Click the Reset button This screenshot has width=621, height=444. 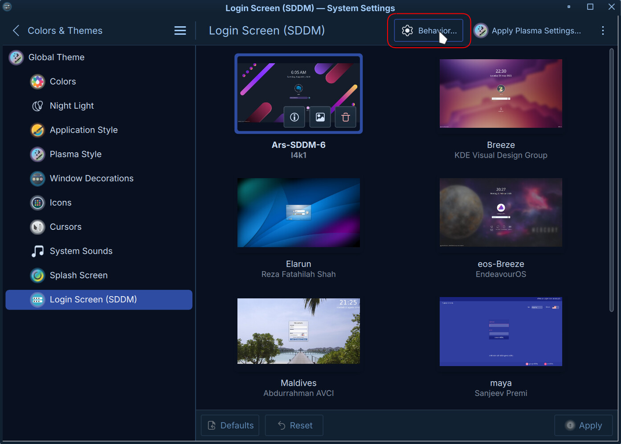(x=294, y=425)
